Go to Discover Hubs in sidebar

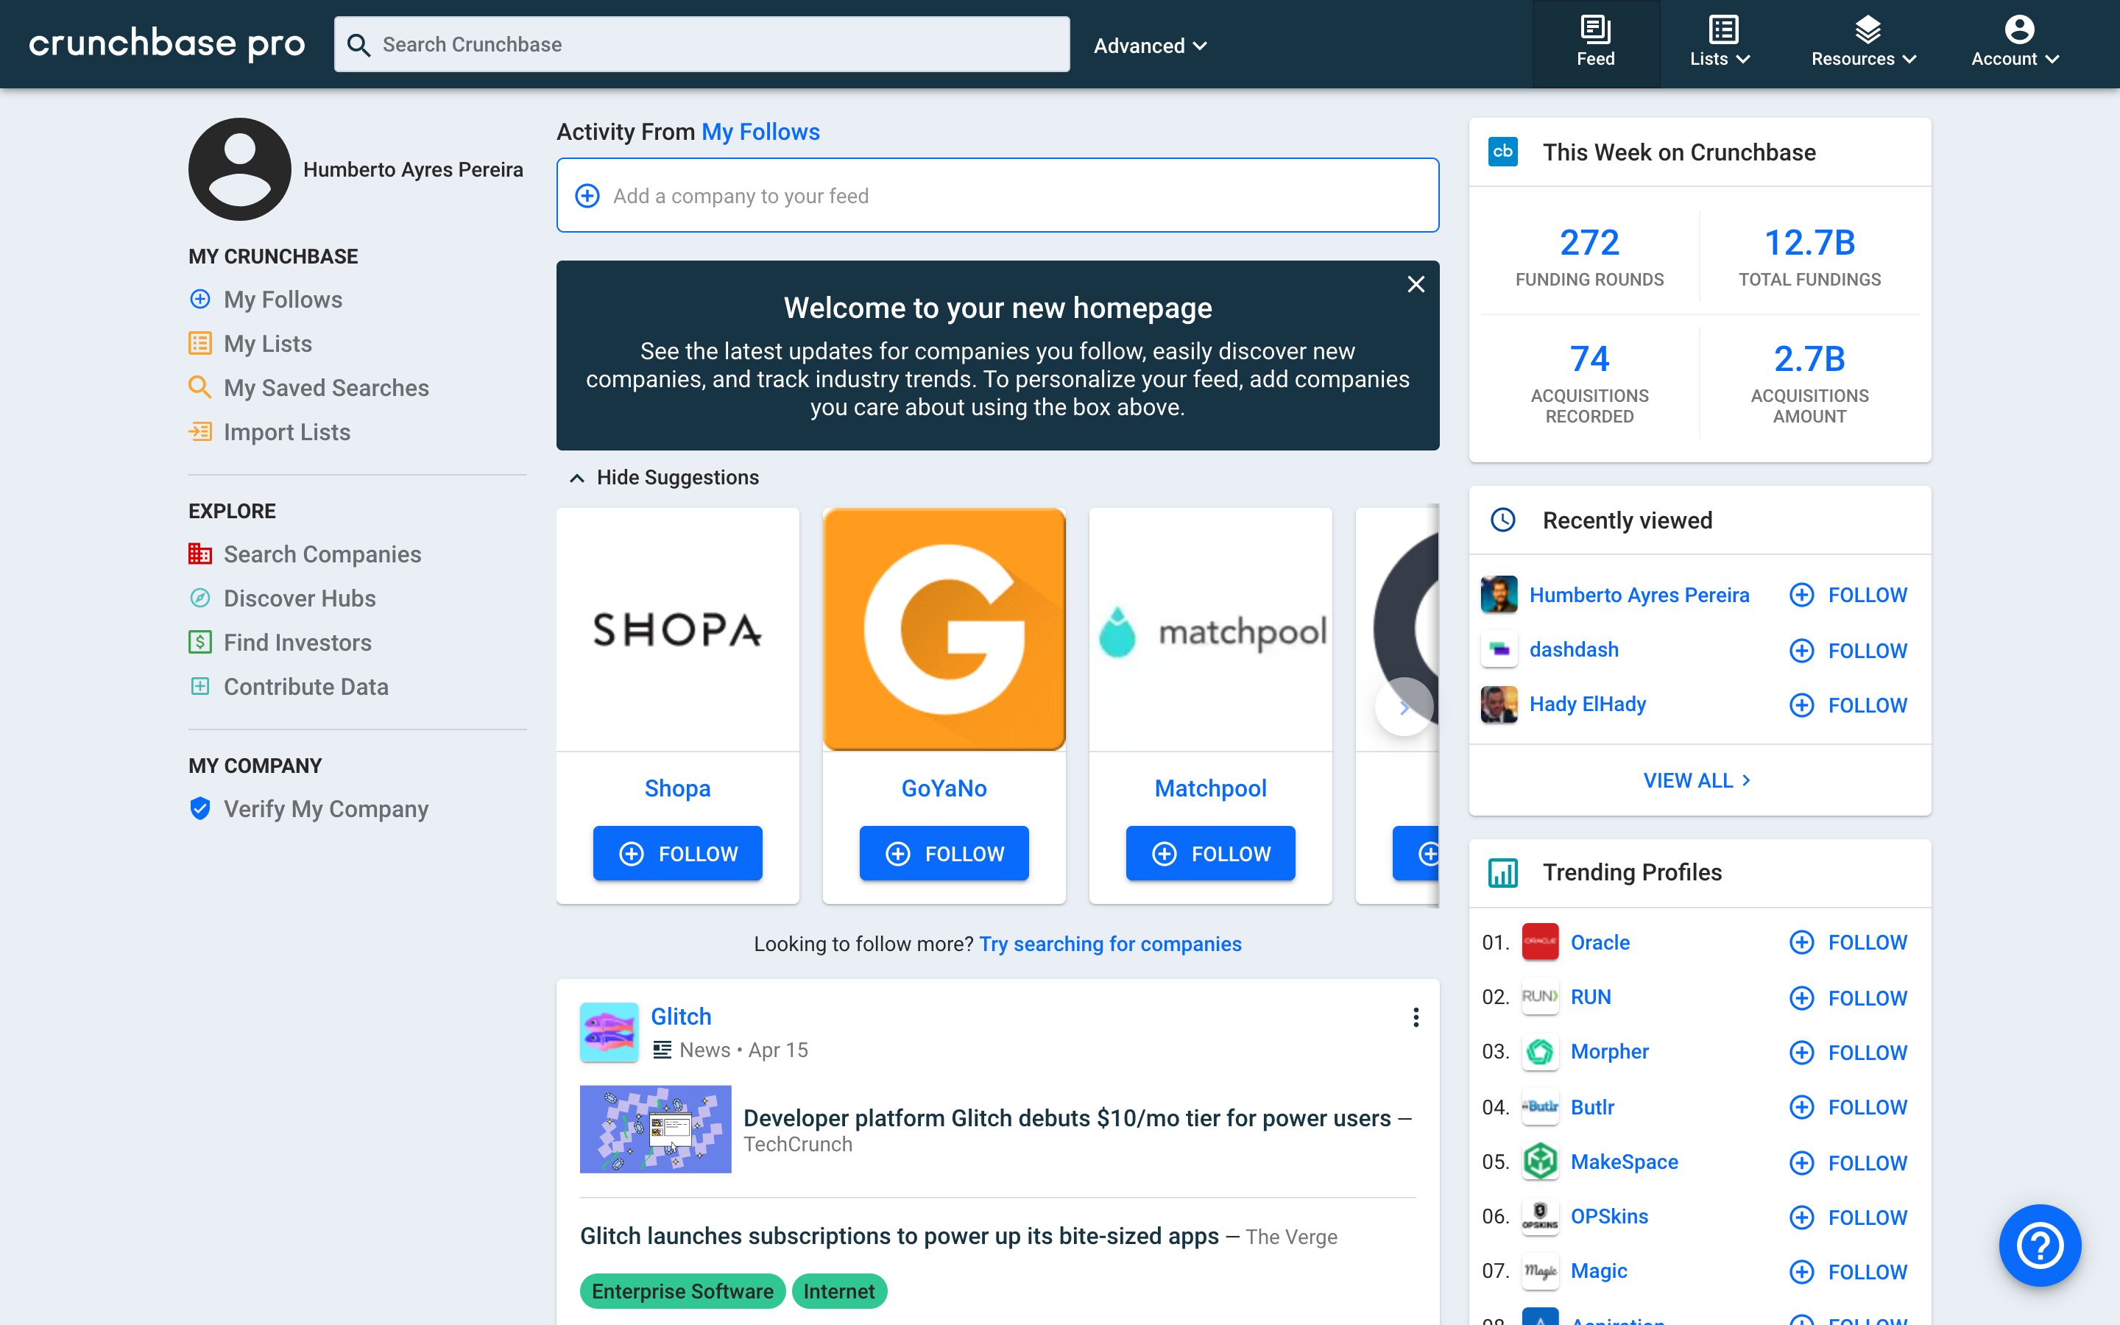[299, 598]
